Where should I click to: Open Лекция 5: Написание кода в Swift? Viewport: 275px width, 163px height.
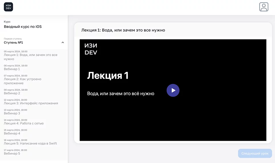(30, 144)
